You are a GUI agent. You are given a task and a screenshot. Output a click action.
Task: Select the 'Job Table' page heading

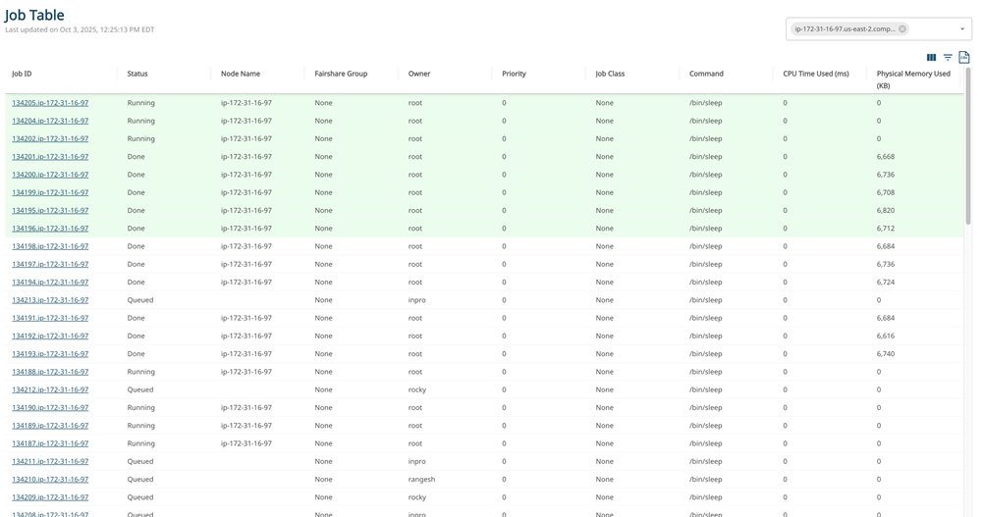34,15
